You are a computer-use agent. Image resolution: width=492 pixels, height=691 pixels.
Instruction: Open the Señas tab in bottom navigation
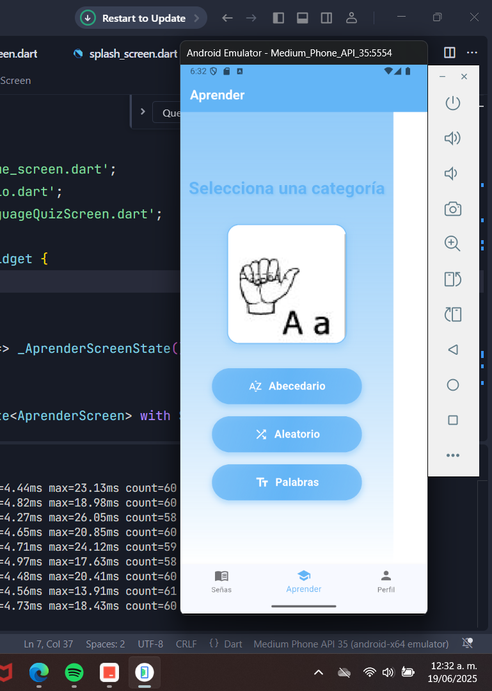pos(221,581)
